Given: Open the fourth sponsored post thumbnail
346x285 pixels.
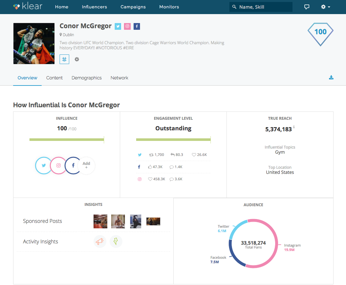Looking at the screenshot, I should tap(153, 222).
